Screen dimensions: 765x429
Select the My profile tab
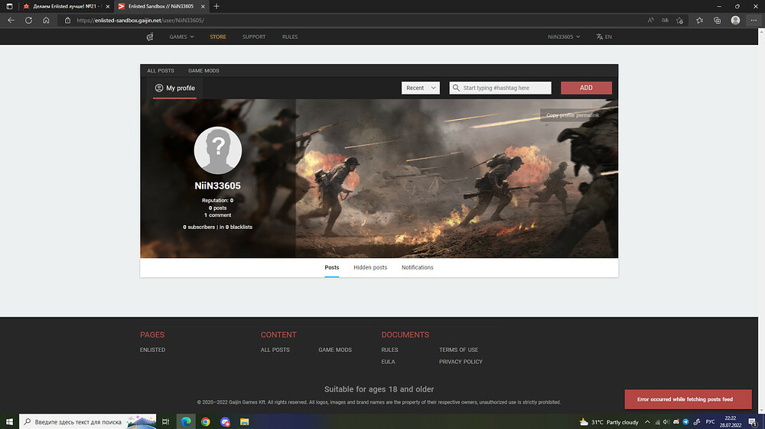pos(174,88)
